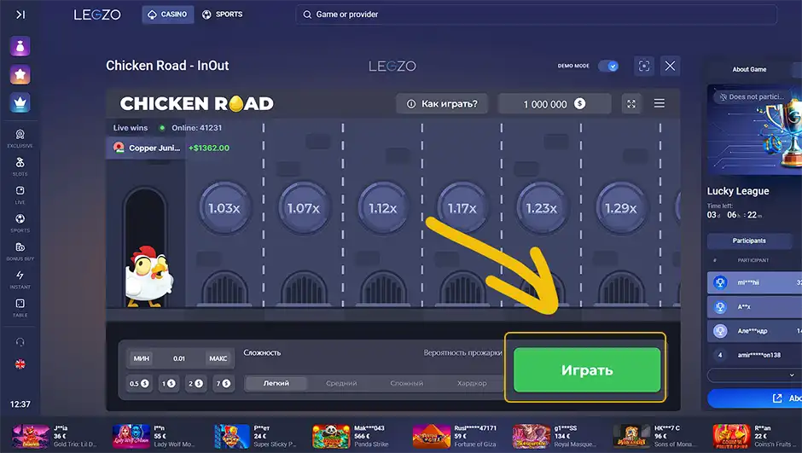This screenshot has height=453, width=802.
Task: Open the Coins'n Fruits winner thumbnail
Action: click(731, 436)
